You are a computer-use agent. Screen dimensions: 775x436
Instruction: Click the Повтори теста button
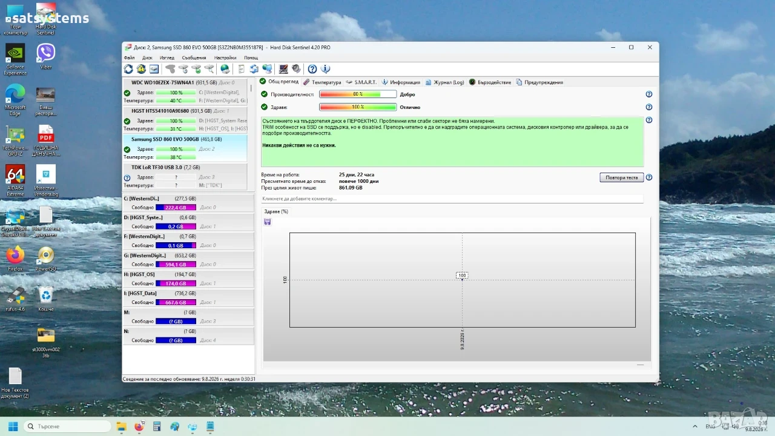pos(622,177)
